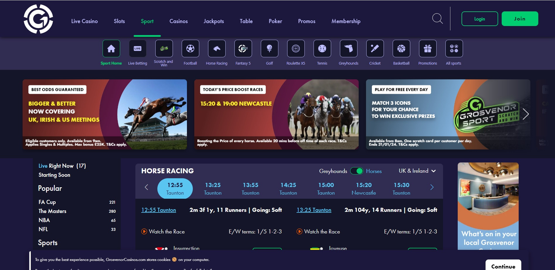Viewport: 555px width, 270px height.
Task: Open the Promos menu item
Action: pyautogui.click(x=307, y=21)
